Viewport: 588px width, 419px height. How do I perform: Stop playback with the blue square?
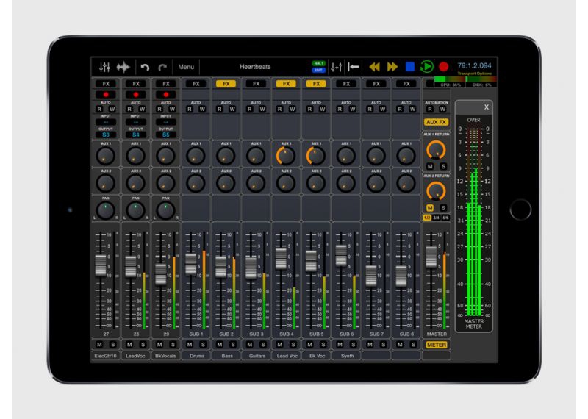(410, 67)
